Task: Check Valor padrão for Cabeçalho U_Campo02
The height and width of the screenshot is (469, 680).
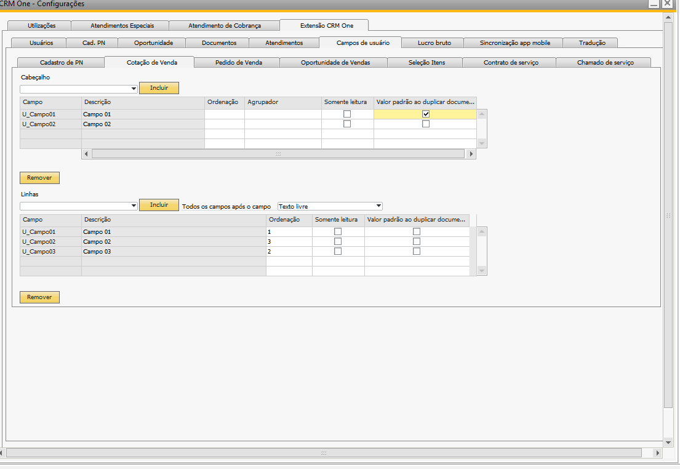Action: pyautogui.click(x=426, y=124)
